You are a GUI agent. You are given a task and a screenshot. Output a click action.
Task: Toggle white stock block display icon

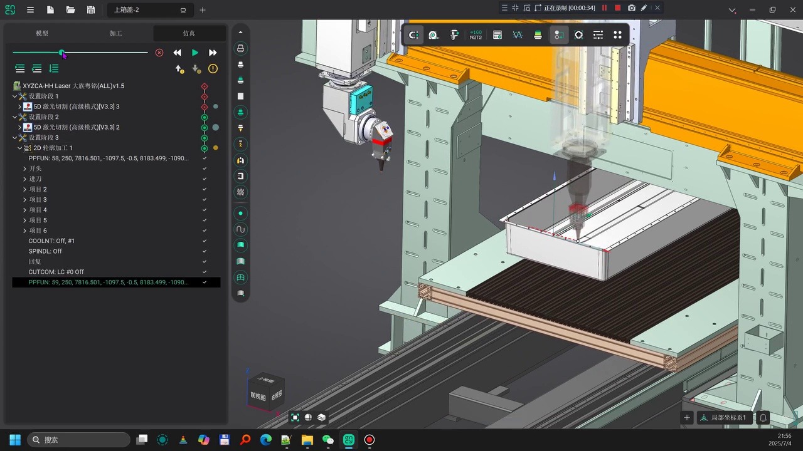[240, 96]
